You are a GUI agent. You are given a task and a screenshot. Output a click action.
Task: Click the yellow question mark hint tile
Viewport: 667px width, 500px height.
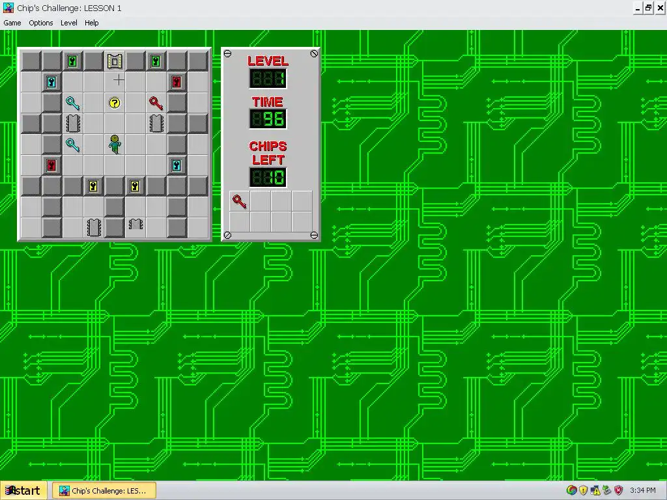(115, 102)
